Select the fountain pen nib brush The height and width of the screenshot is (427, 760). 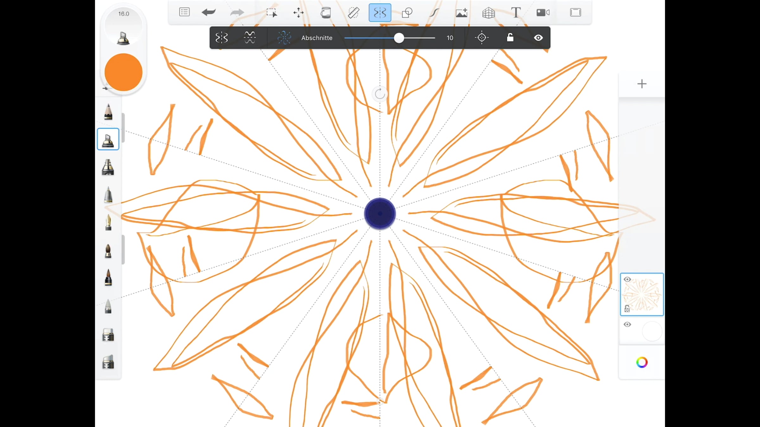tap(108, 222)
